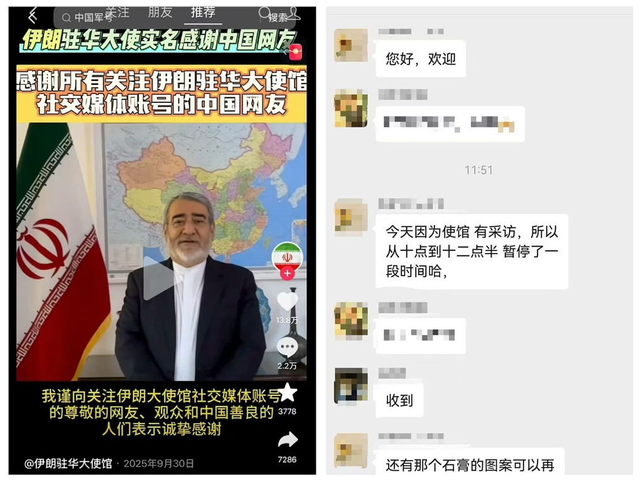Follow the account with the pink plus badge
643x482 pixels.
[287, 274]
